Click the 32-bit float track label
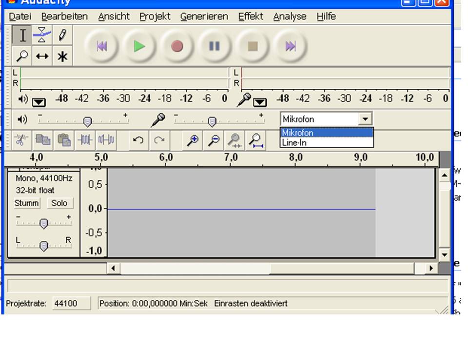468x351 pixels. click(x=35, y=191)
